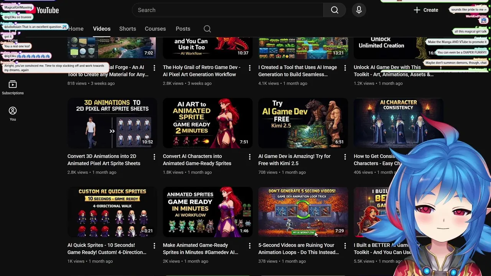Open the Posts tab
The image size is (491, 276).
click(183, 29)
